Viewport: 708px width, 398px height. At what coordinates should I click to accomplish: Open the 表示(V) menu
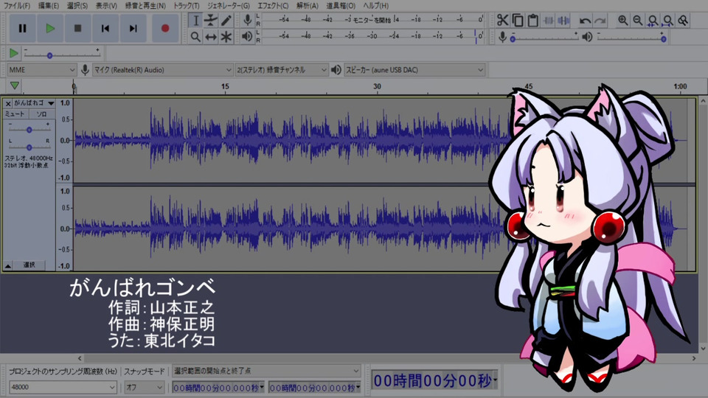(x=106, y=5)
